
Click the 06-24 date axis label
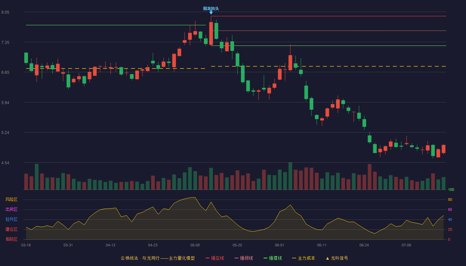pos(364,245)
